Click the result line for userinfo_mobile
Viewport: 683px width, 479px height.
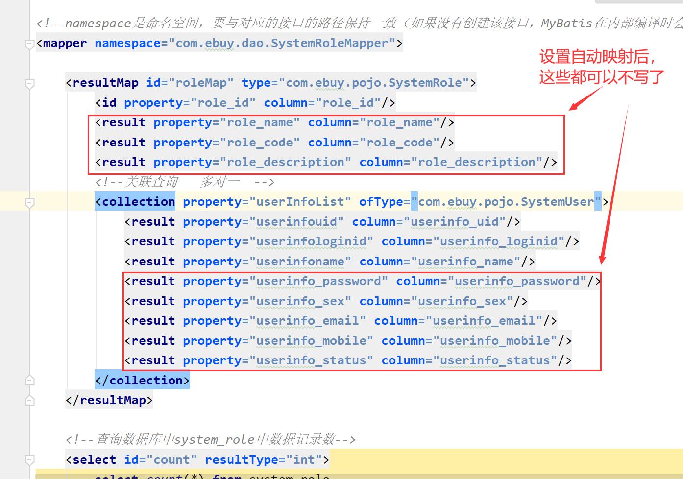pyautogui.click(x=348, y=341)
